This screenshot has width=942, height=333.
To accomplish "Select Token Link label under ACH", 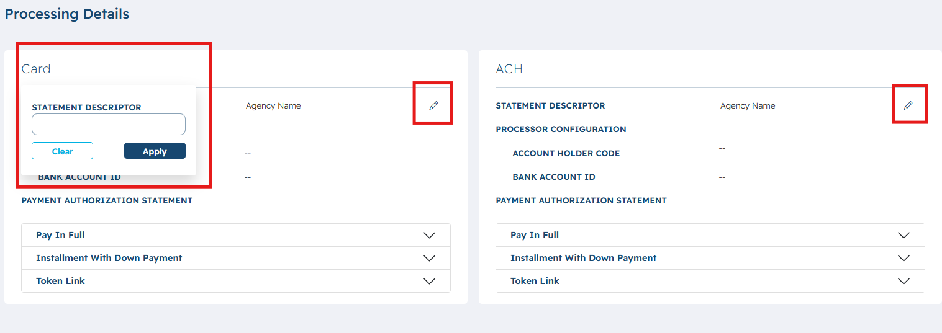I will pyautogui.click(x=535, y=281).
